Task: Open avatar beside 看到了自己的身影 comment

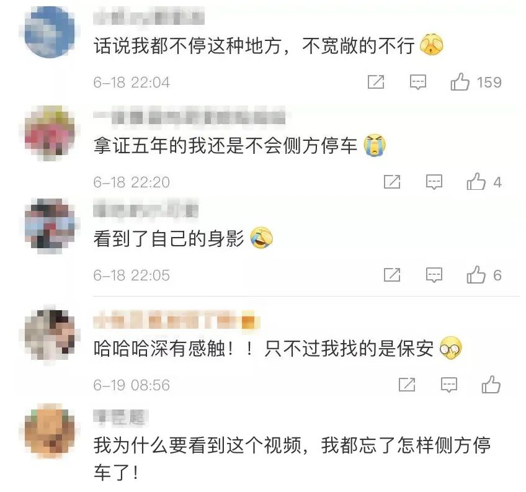Action: [x=50, y=225]
